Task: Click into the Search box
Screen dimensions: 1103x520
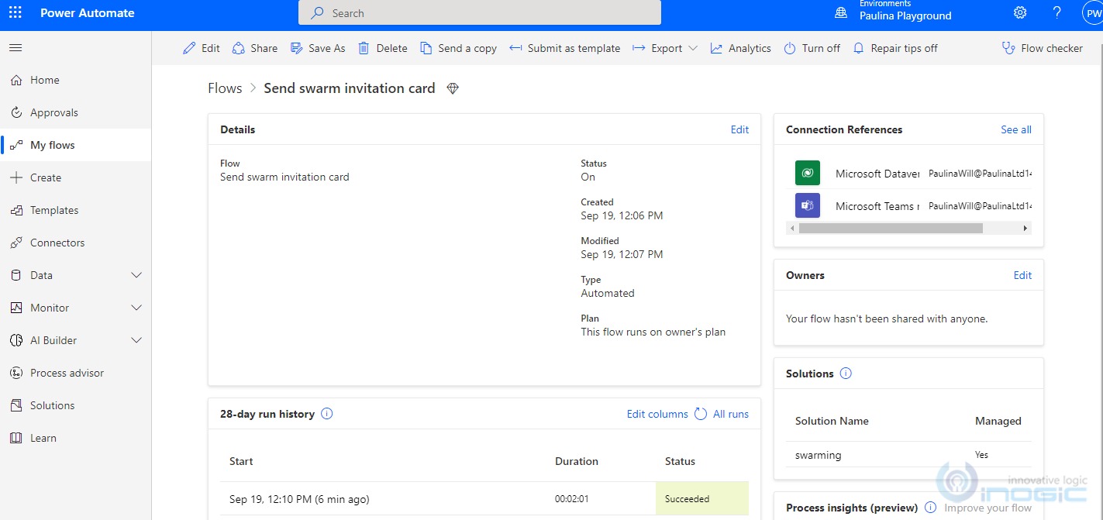Action: point(480,13)
